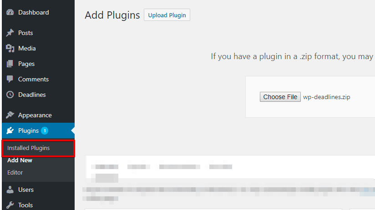Click the Plugins update count badge
This screenshot has height=210, width=375.
45,131
